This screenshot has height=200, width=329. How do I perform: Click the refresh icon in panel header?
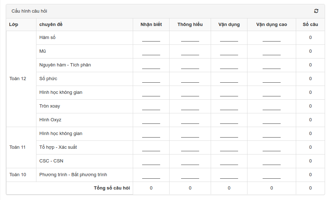coord(316,11)
